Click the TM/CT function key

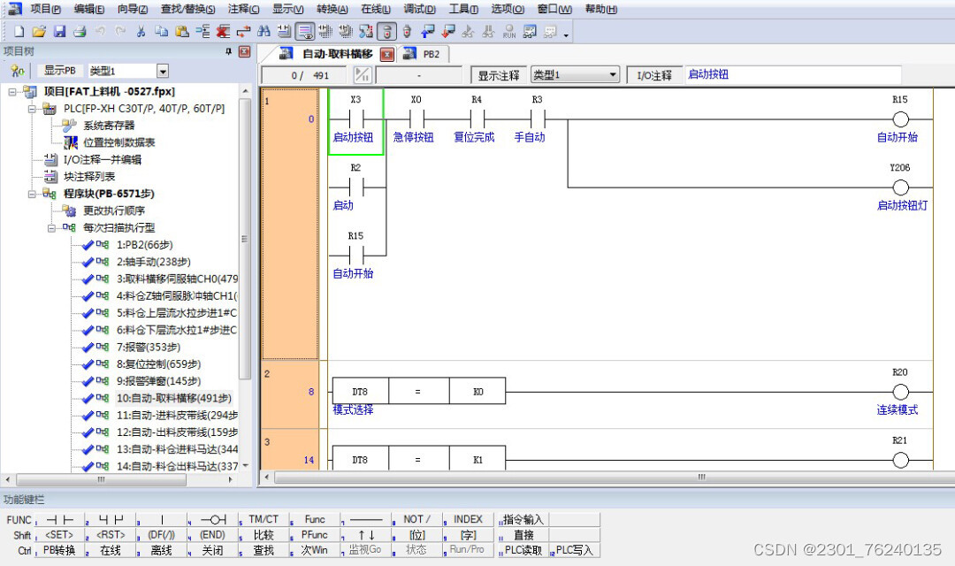click(264, 520)
